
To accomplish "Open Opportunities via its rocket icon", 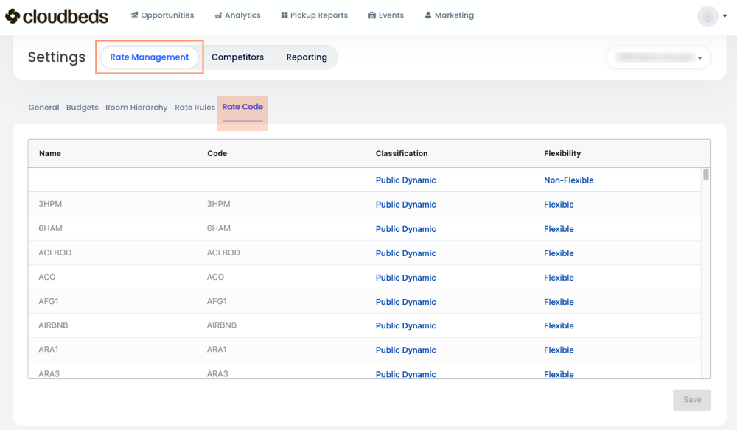I will pos(135,15).
